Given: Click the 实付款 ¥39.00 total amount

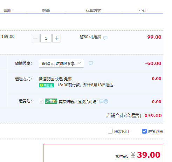Looking at the screenshot, I should tap(145, 155).
